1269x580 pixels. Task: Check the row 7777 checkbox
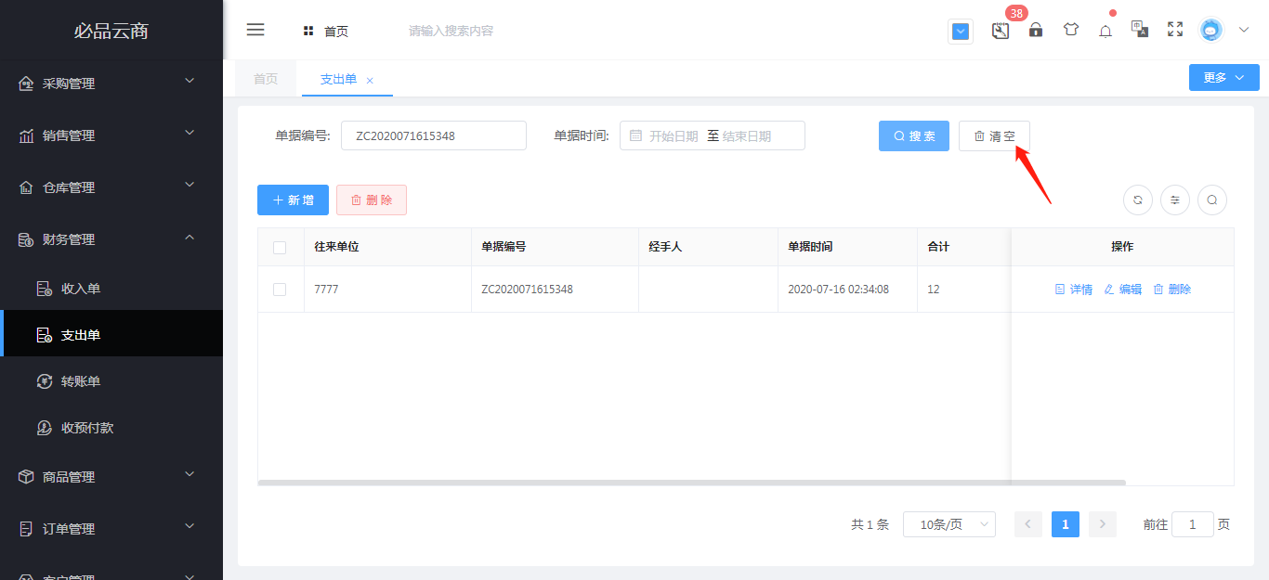(x=280, y=290)
